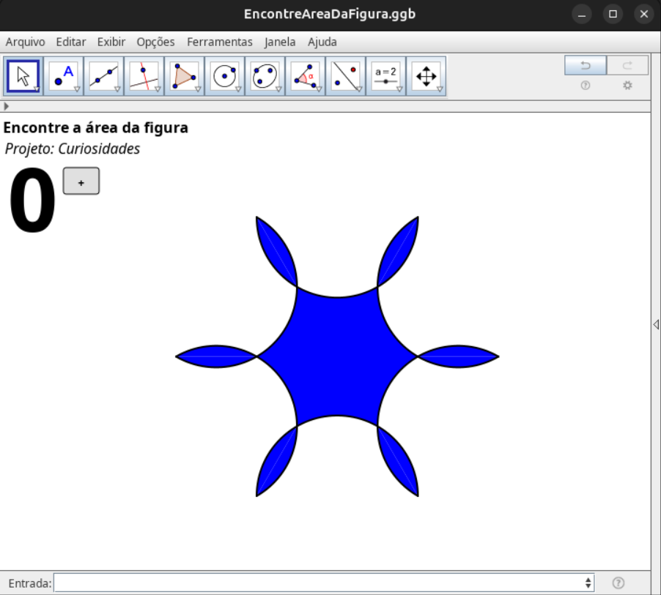The height and width of the screenshot is (595, 661).
Task: Select the Circle with Center tool
Action: point(224,76)
